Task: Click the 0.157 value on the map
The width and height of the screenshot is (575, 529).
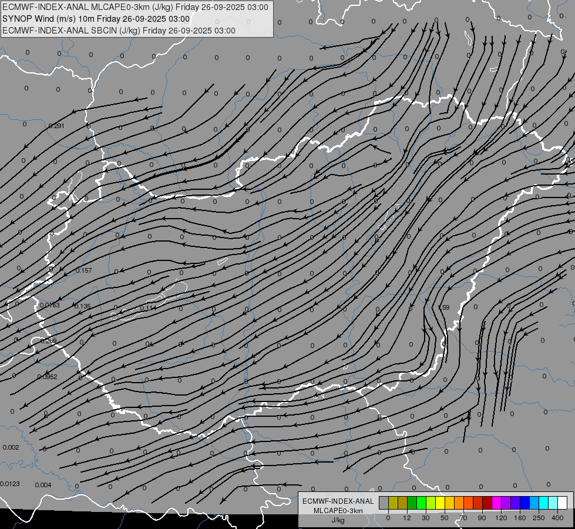Action: (83, 270)
